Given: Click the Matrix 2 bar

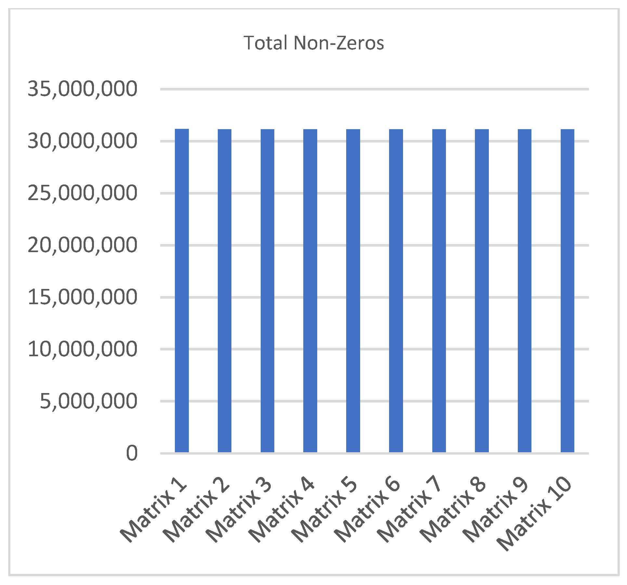Looking at the screenshot, I should [x=225, y=291].
